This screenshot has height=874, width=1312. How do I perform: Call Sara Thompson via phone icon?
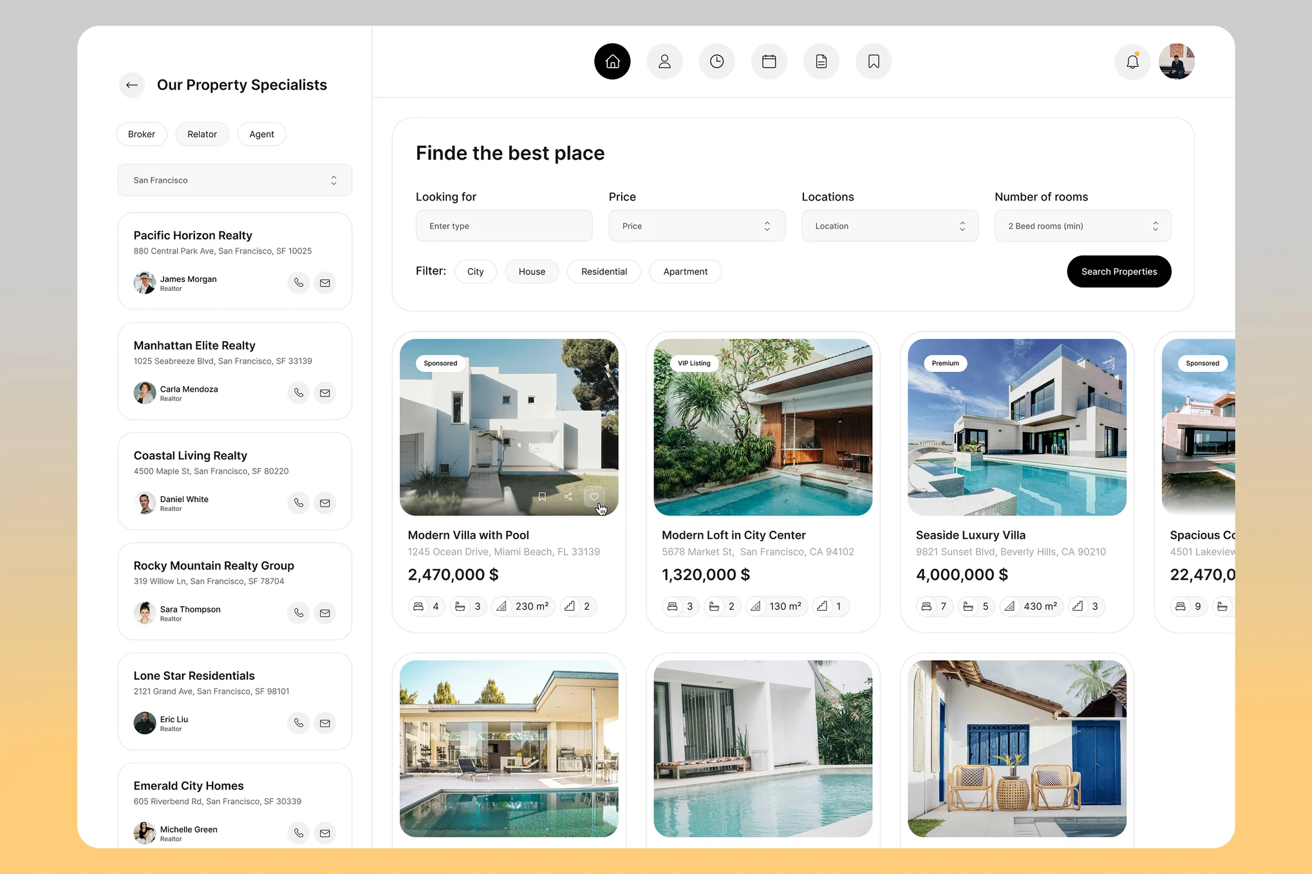pos(299,613)
